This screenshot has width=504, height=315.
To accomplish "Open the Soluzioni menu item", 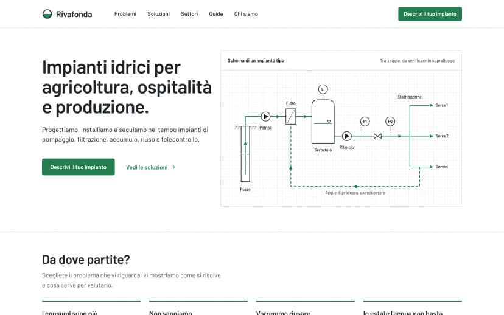I will 158,14.
